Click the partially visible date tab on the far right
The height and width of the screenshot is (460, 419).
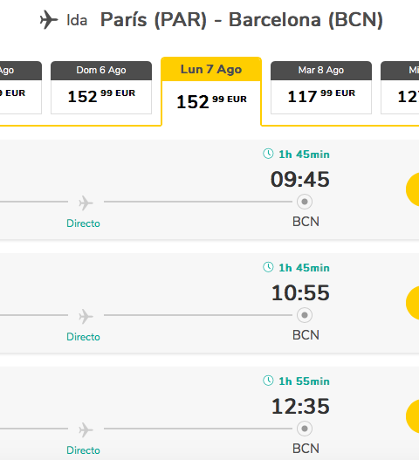(x=400, y=87)
